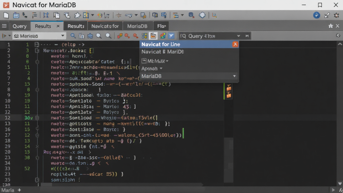Click the yellow-blue grid view icon
The width and height of the screenshot is (343, 193).
click(144, 36)
